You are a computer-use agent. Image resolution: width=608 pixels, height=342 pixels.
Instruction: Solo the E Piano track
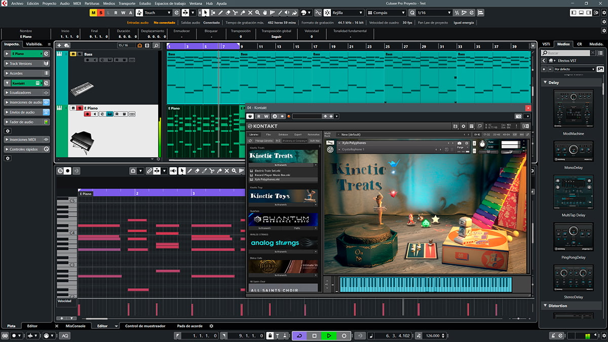80,108
